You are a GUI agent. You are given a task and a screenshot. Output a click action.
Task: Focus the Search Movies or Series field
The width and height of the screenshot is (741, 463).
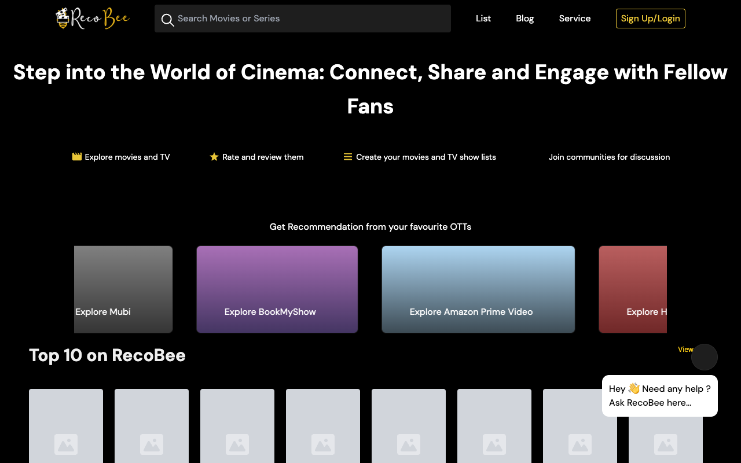point(303,19)
